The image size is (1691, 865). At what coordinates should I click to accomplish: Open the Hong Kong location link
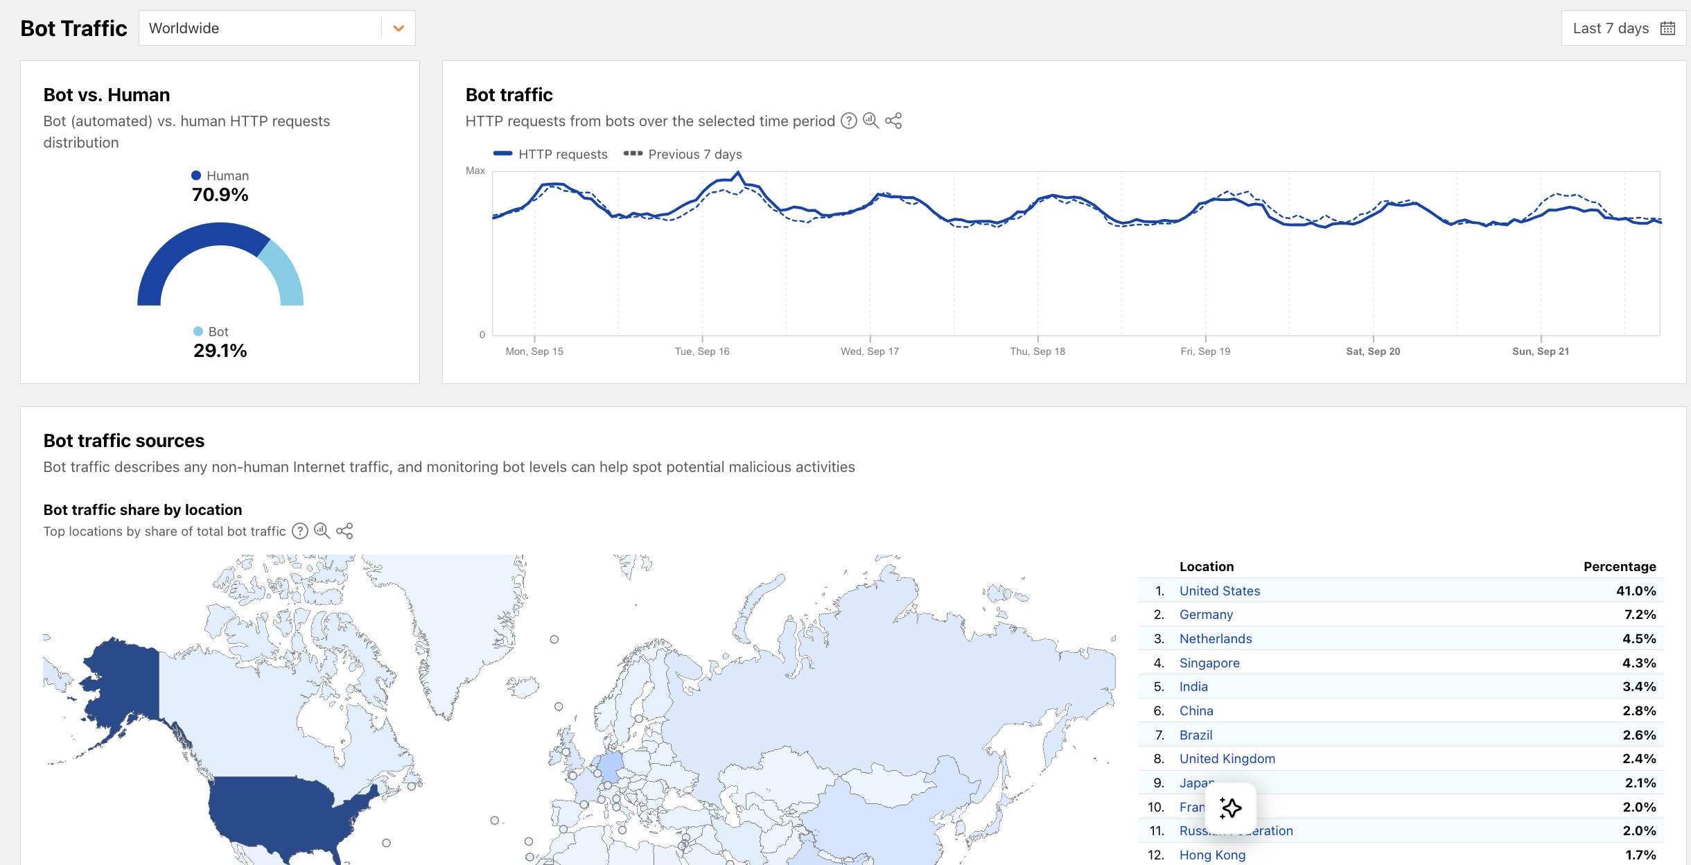[x=1212, y=855]
